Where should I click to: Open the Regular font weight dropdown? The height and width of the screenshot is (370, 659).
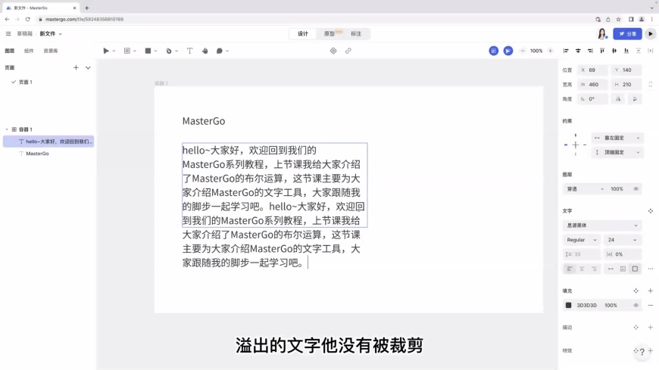[x=581, y=240]
